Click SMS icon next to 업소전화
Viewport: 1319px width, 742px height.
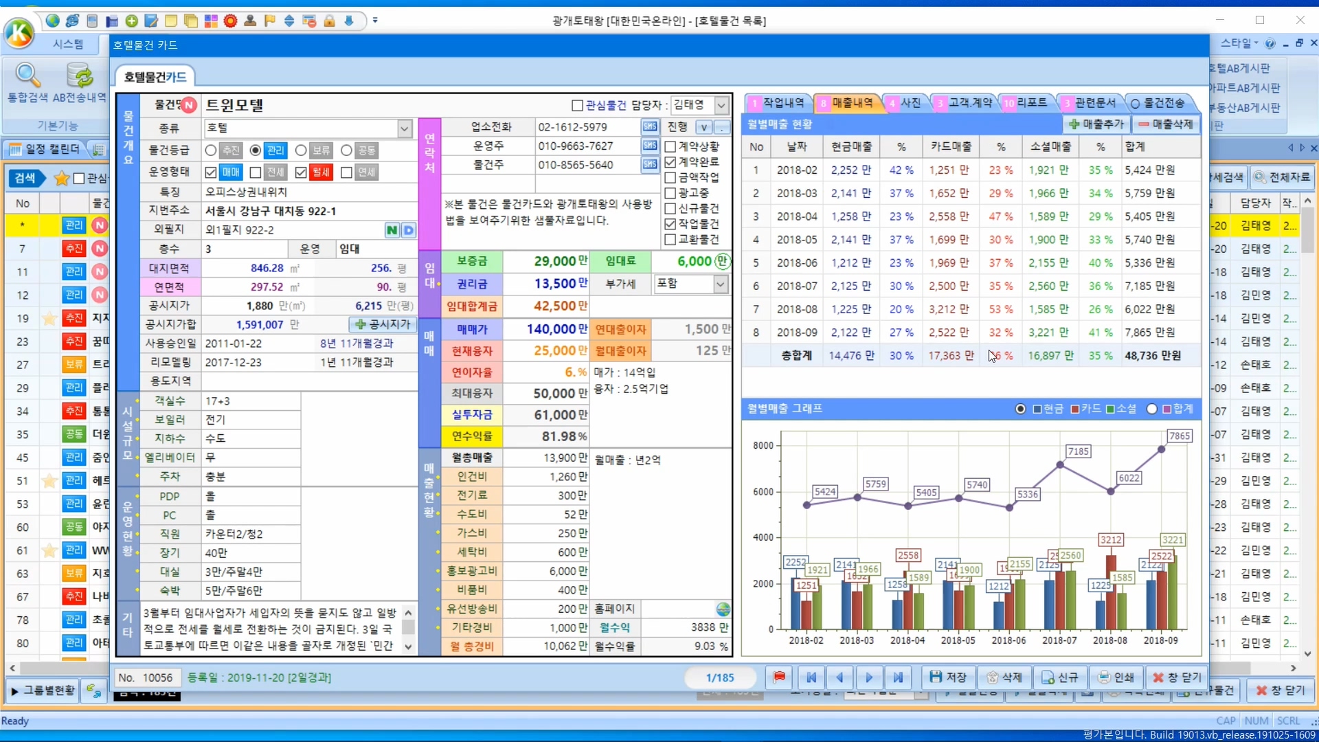[x=649, y=127]
